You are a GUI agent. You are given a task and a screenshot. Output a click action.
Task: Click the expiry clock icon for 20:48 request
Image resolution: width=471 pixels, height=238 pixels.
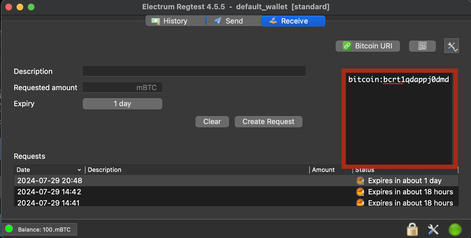[x=360, y=181]
